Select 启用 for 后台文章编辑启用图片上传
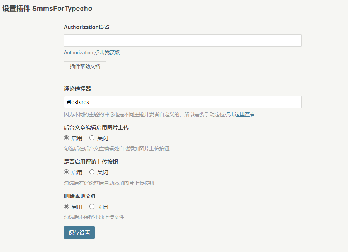348x252 pixels. pyautogui.click(x=66, y=138)
